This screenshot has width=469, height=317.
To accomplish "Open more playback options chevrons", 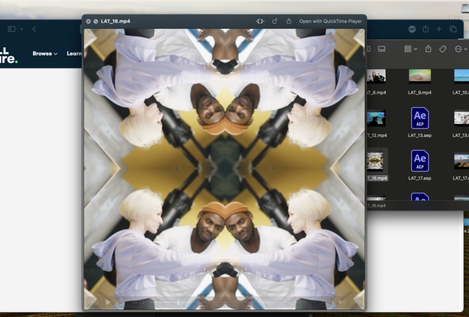I will click(353, 302).
